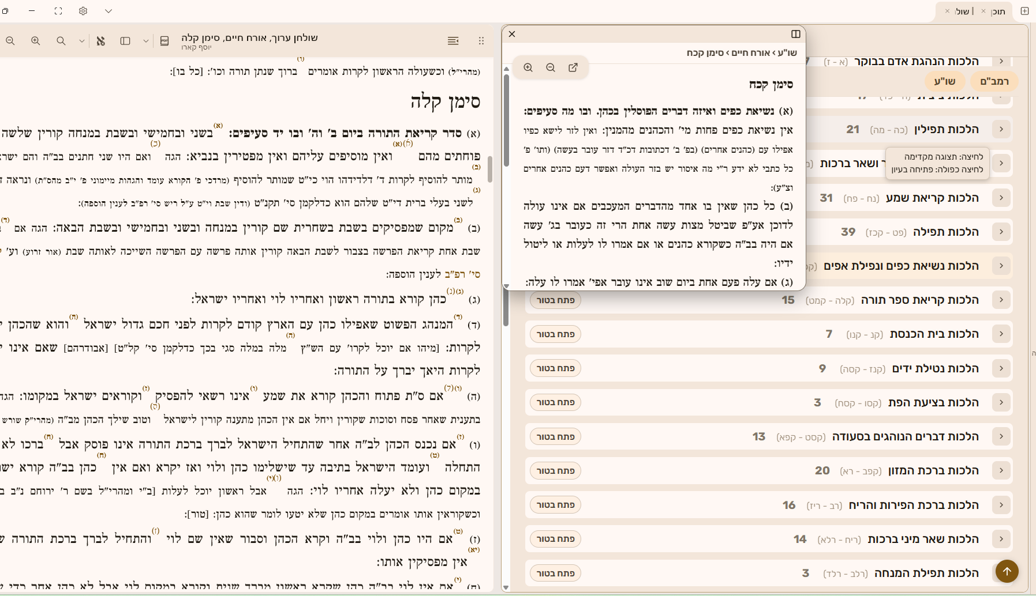Click פתח בטור for הלכות קריאת ספר תורה
Viewport: 1036px width, 596px height.
point(555,300)
